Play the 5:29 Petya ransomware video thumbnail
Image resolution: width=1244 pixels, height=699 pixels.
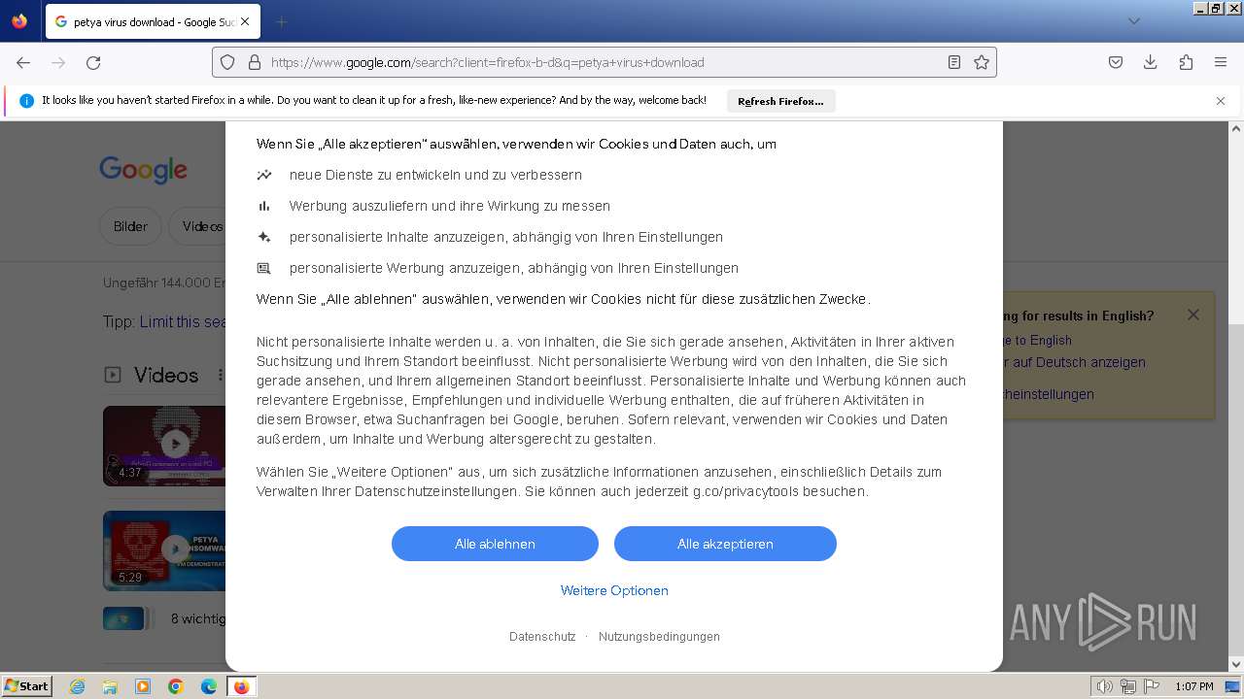click(x=164, y=550)
